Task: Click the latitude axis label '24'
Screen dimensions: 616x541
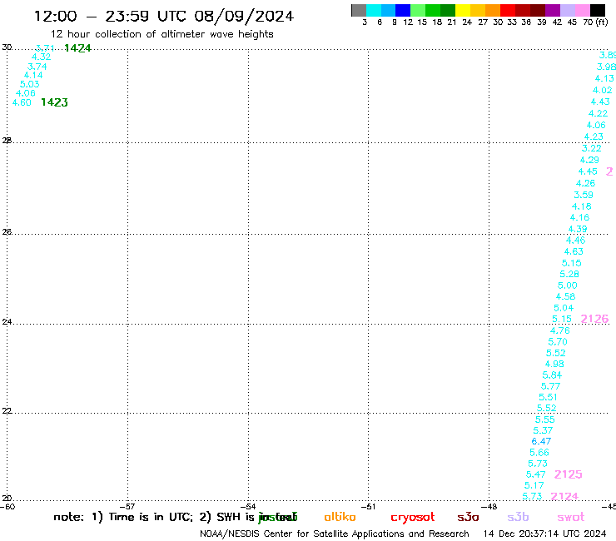Action: (x=7, y=322)
